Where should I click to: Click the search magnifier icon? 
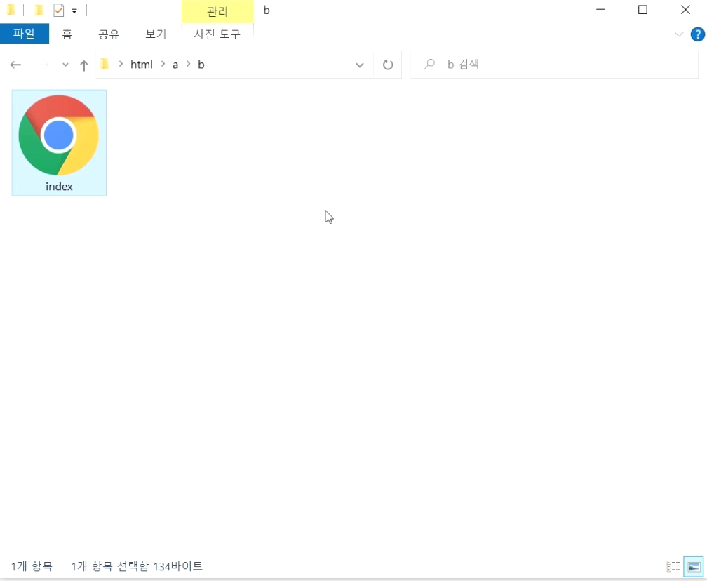pyautogui.click(x=429, y=65)
